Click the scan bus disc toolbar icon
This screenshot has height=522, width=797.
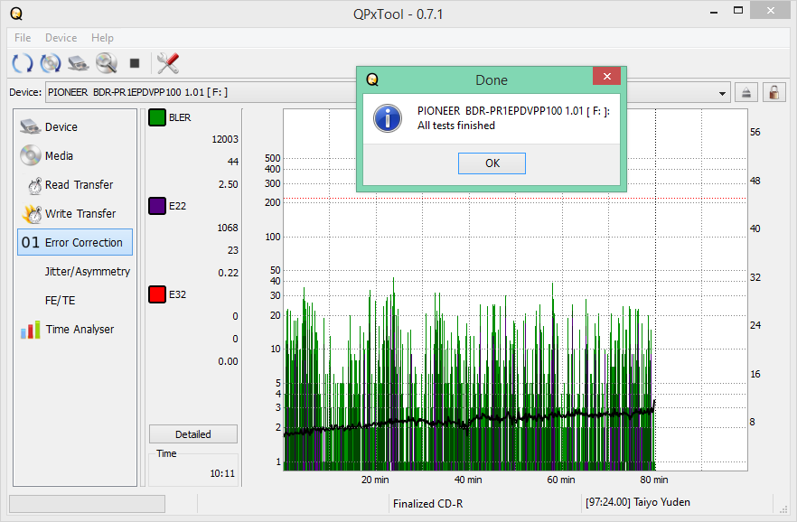pos(51,63)
